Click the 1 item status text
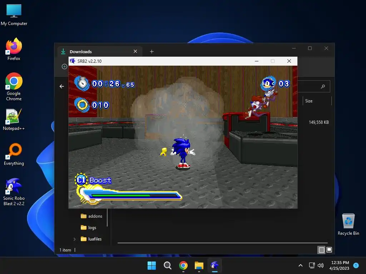Screen dimensions: 366x274 (65, 250)
